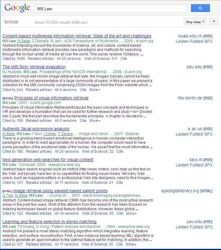This screenshot has height=250, width=221.
Task: Click Cite for Content-based multimedia result
Action: pyautogui.click(x=124, y=59)
